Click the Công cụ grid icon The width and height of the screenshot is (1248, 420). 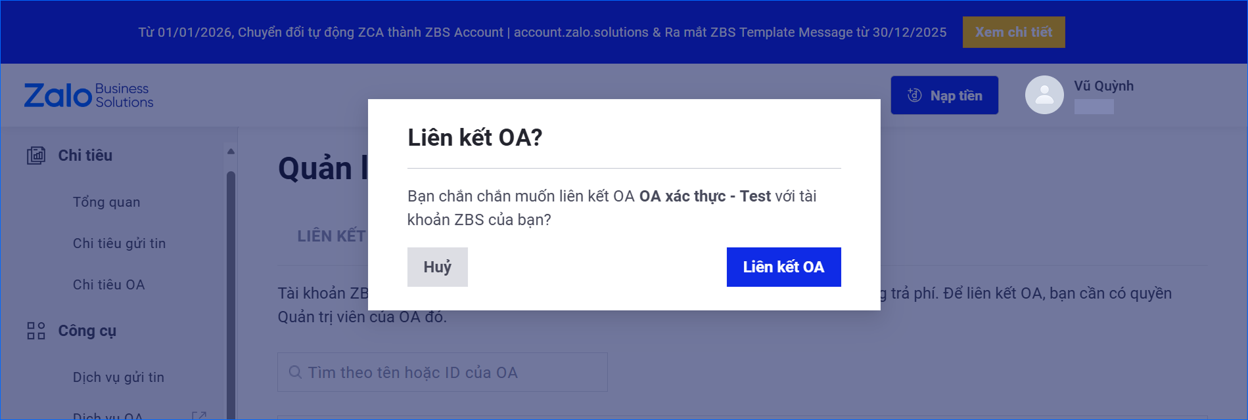[x=36, y=331]
